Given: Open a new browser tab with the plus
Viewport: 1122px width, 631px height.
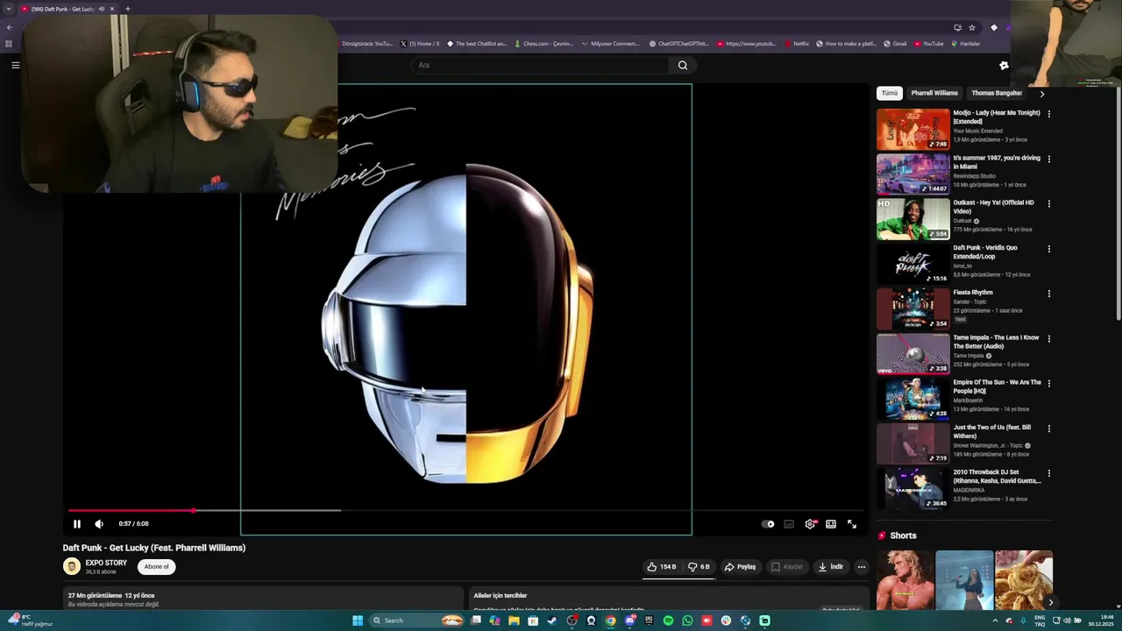Looking at the screenshot, I should coord(128,9).
